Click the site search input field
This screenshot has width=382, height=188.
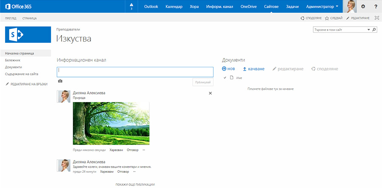pyautogui.click(x=340, y=30)
